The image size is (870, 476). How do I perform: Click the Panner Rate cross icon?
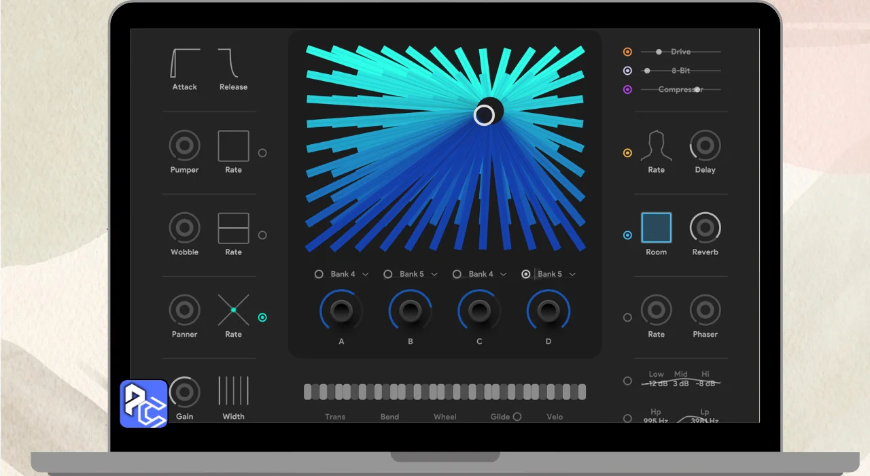pos(233,310)
